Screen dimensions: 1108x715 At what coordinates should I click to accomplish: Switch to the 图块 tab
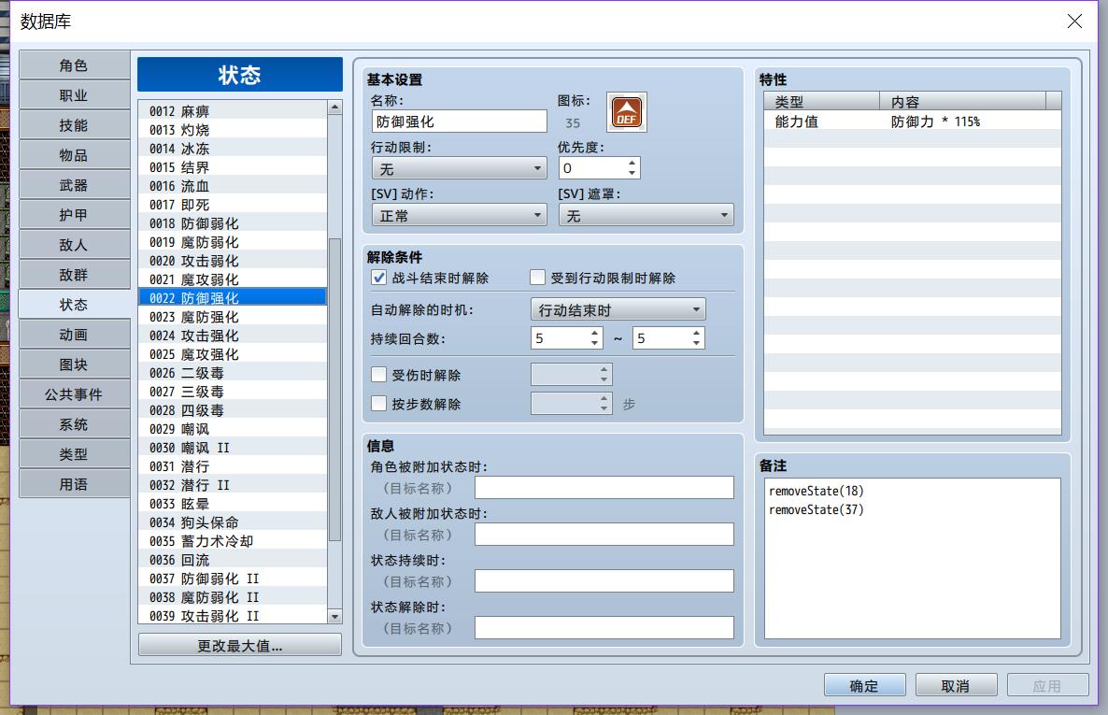click(x=74, y=365)
